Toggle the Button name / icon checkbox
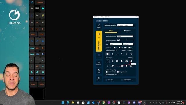The image size is (186, 105). pyautogui.click(x=107, y=75)
